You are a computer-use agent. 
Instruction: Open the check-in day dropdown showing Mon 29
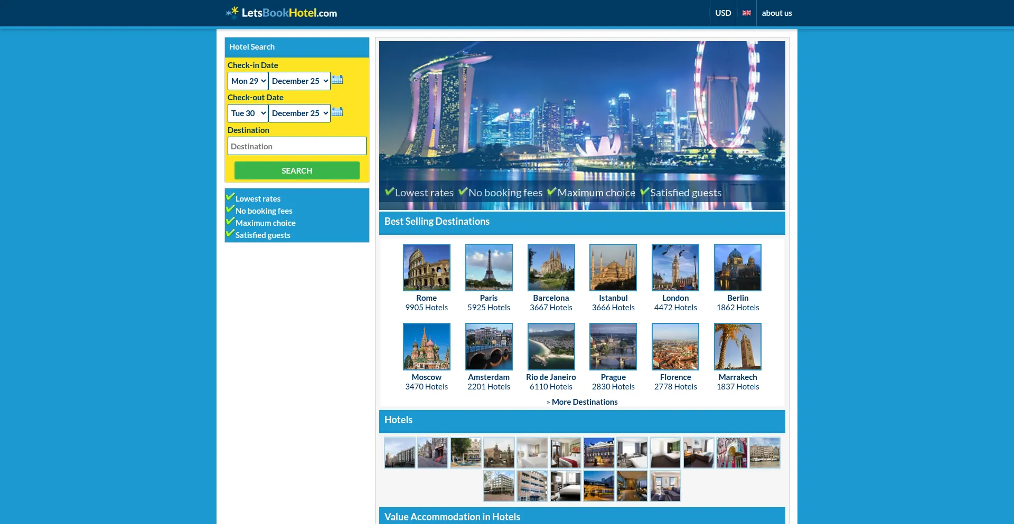pos(247,81)
